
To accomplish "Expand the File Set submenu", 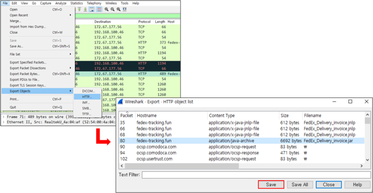I will click(38, 54).
